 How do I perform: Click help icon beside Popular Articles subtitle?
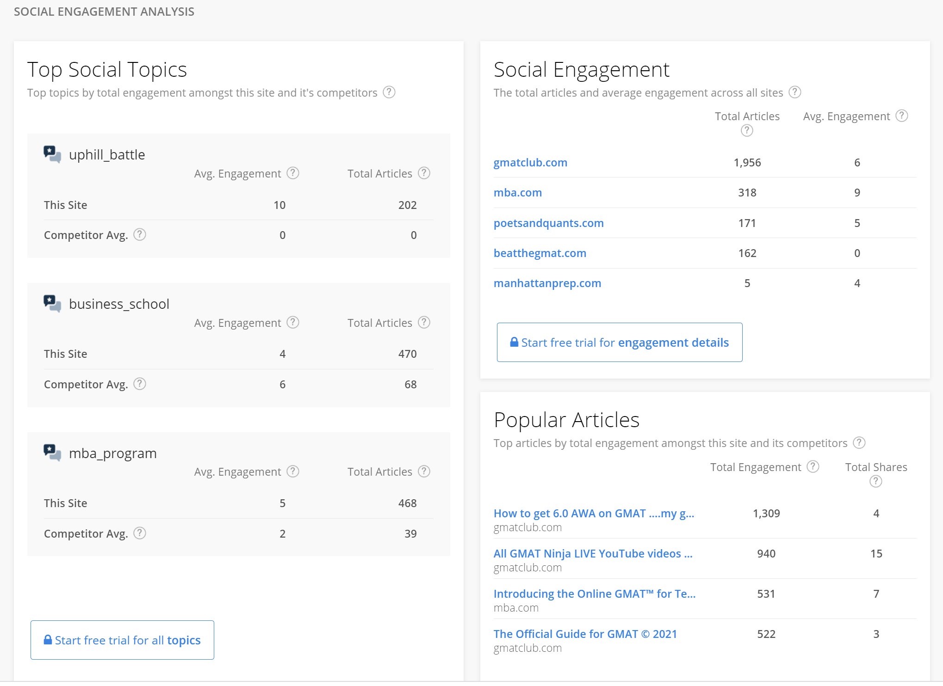coord(859,442)
